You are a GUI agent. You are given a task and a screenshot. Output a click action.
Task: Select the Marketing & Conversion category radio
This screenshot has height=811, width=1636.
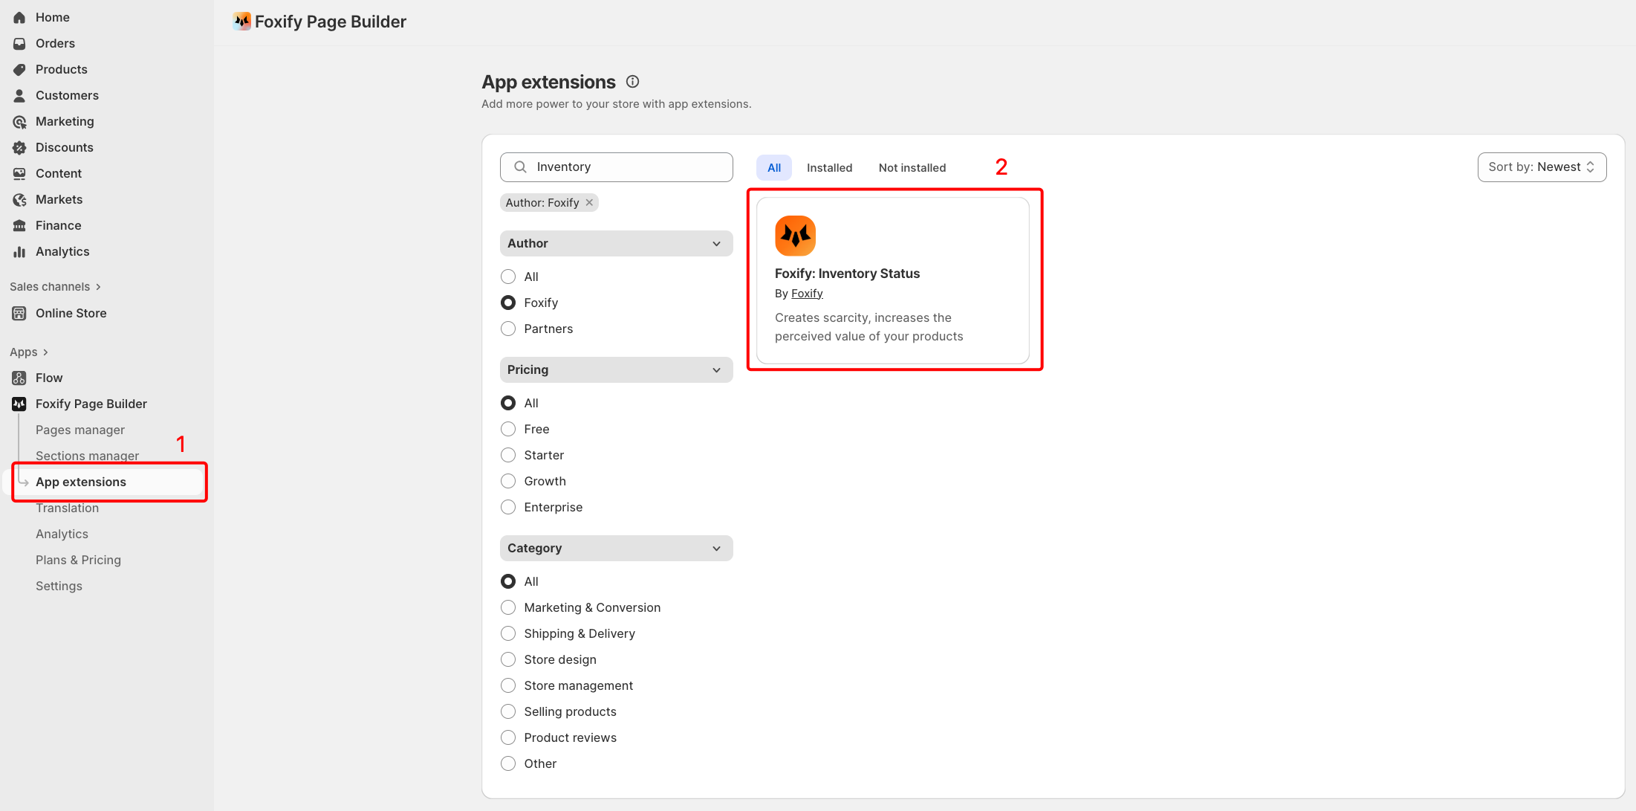click(x=508, y=607)
